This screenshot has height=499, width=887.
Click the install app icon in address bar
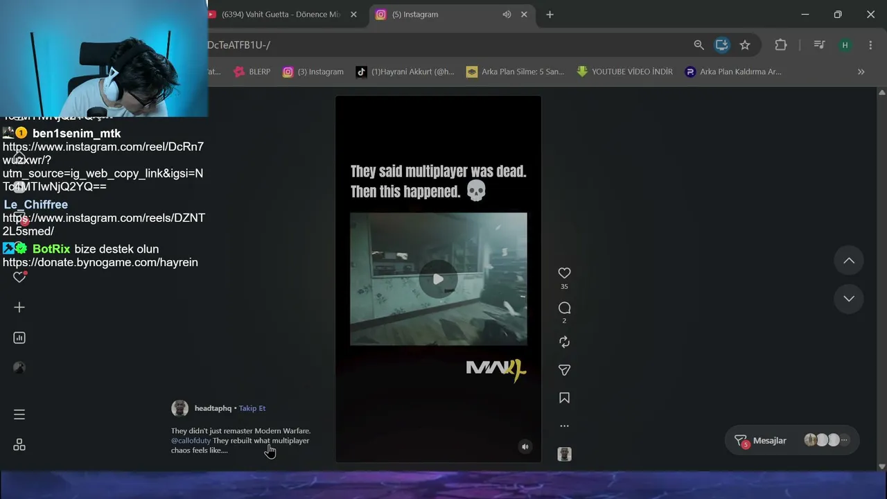pyautogui.click(x=721, y=45)
